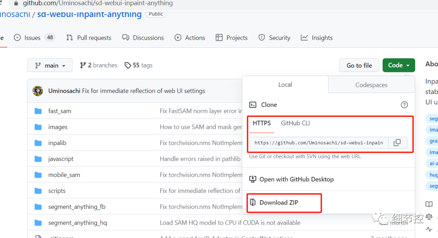This screenshot has width=438, height=238.
Task: Click the Pull requests icon
Action: (70, 37)
